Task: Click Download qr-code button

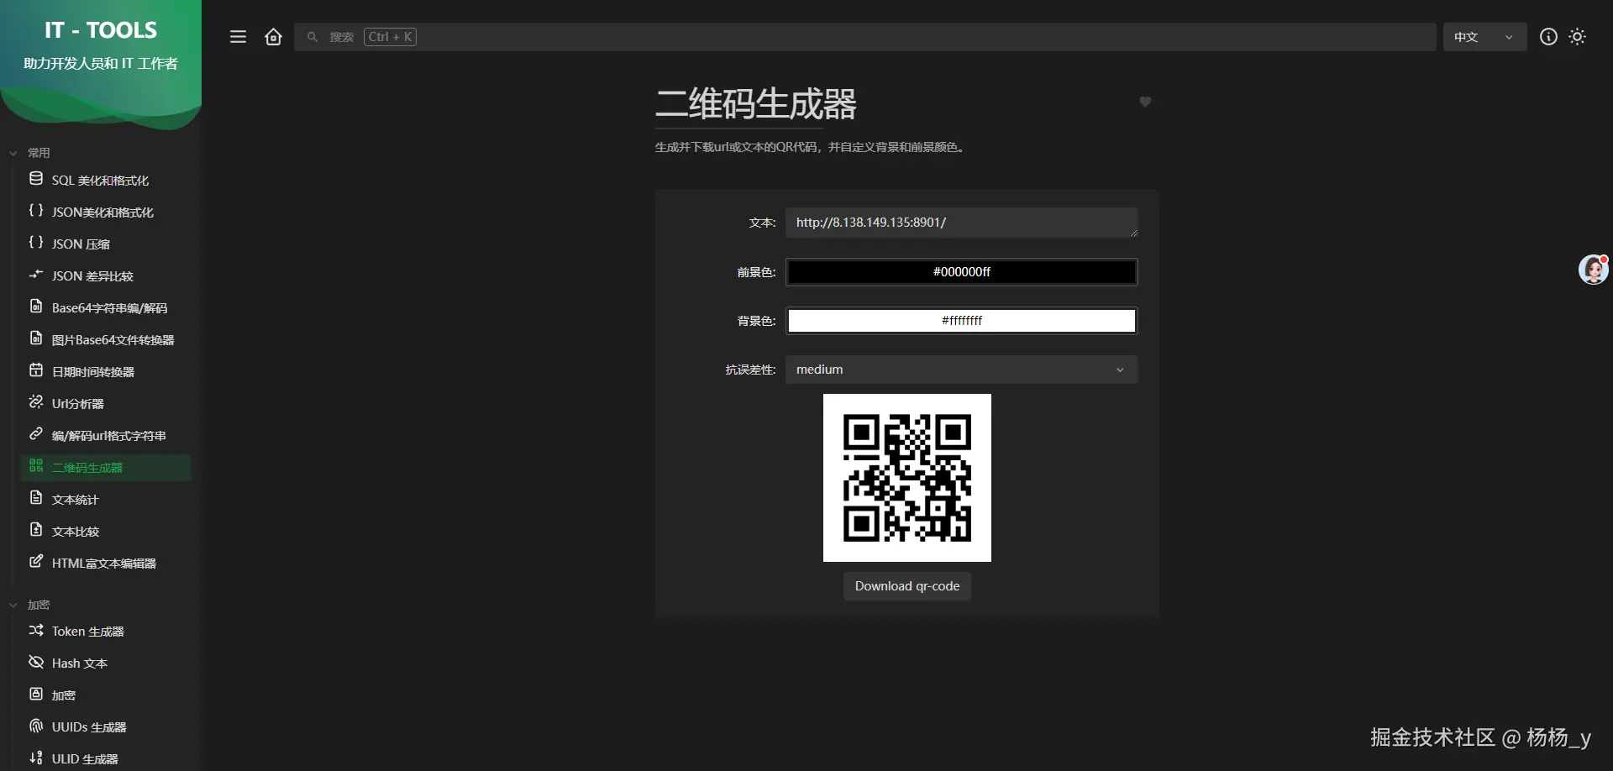Action: [907, 586]
